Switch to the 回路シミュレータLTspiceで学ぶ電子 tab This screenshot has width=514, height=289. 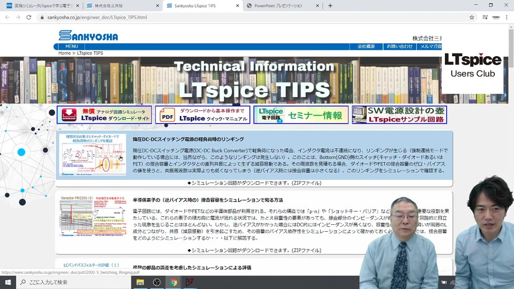click(x=42, y=5)
